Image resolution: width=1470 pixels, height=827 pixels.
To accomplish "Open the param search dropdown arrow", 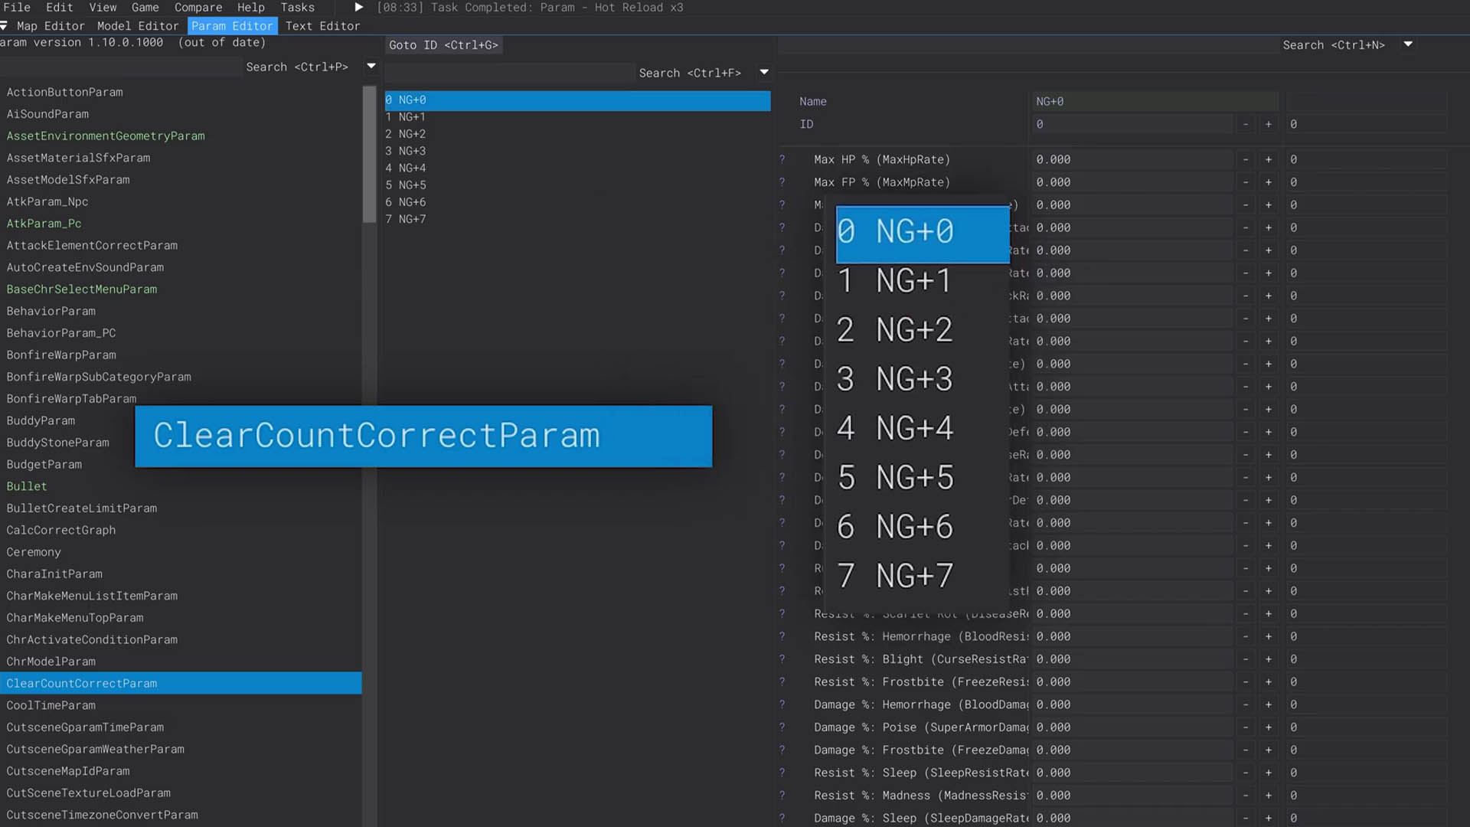I will tap(371, 67).
